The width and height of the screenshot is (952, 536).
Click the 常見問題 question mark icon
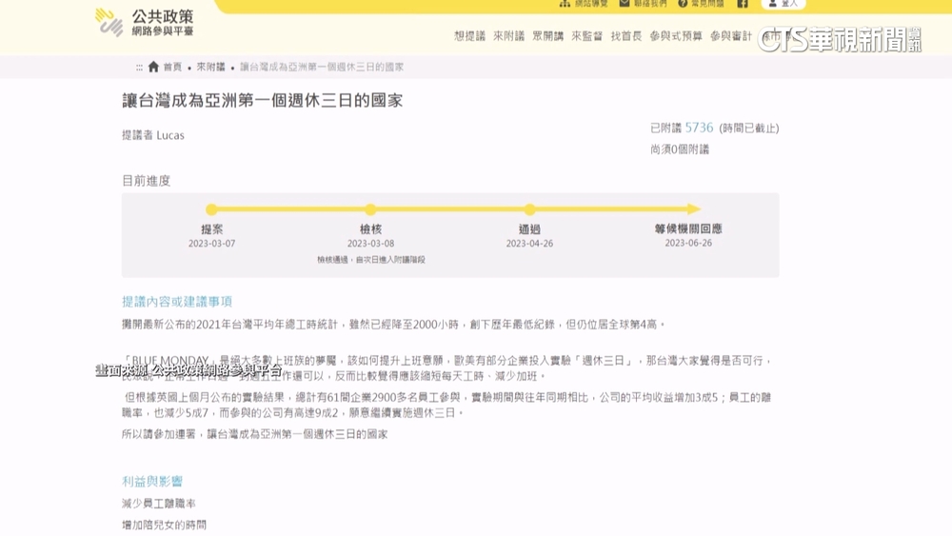[x=683, y=4]
